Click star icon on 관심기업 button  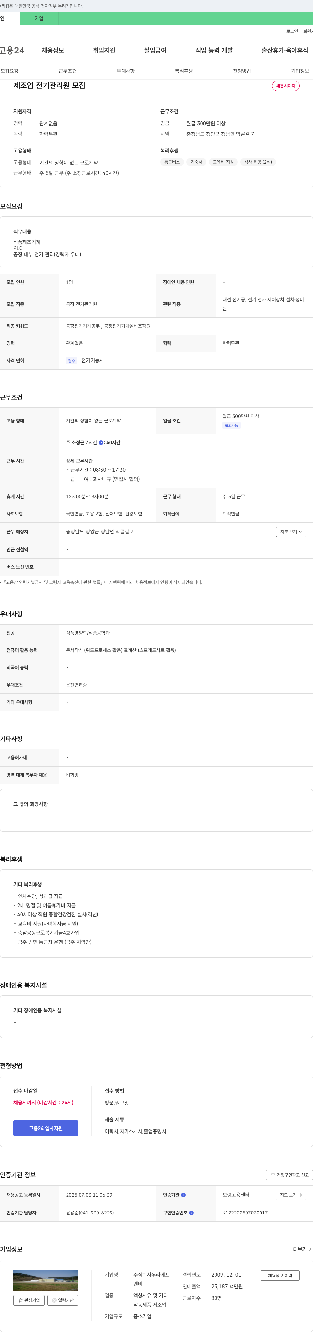click(x=21, y=1300)
